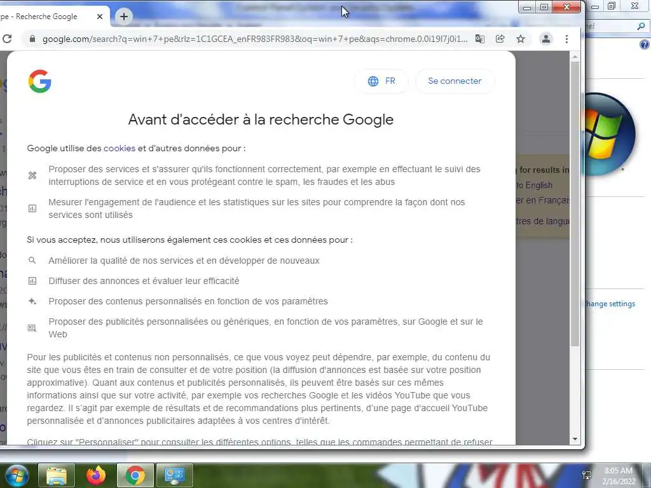Click the Chrome scrollbar up arrow
Viewport: 651px width, 488px height.
pos(575,57)
